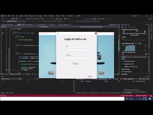Open the Select Repository dropdown
Screen dimensions: 153x115
[142, 96]
